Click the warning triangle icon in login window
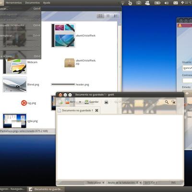This screenshot has width=192, height=192. [180, 25]
